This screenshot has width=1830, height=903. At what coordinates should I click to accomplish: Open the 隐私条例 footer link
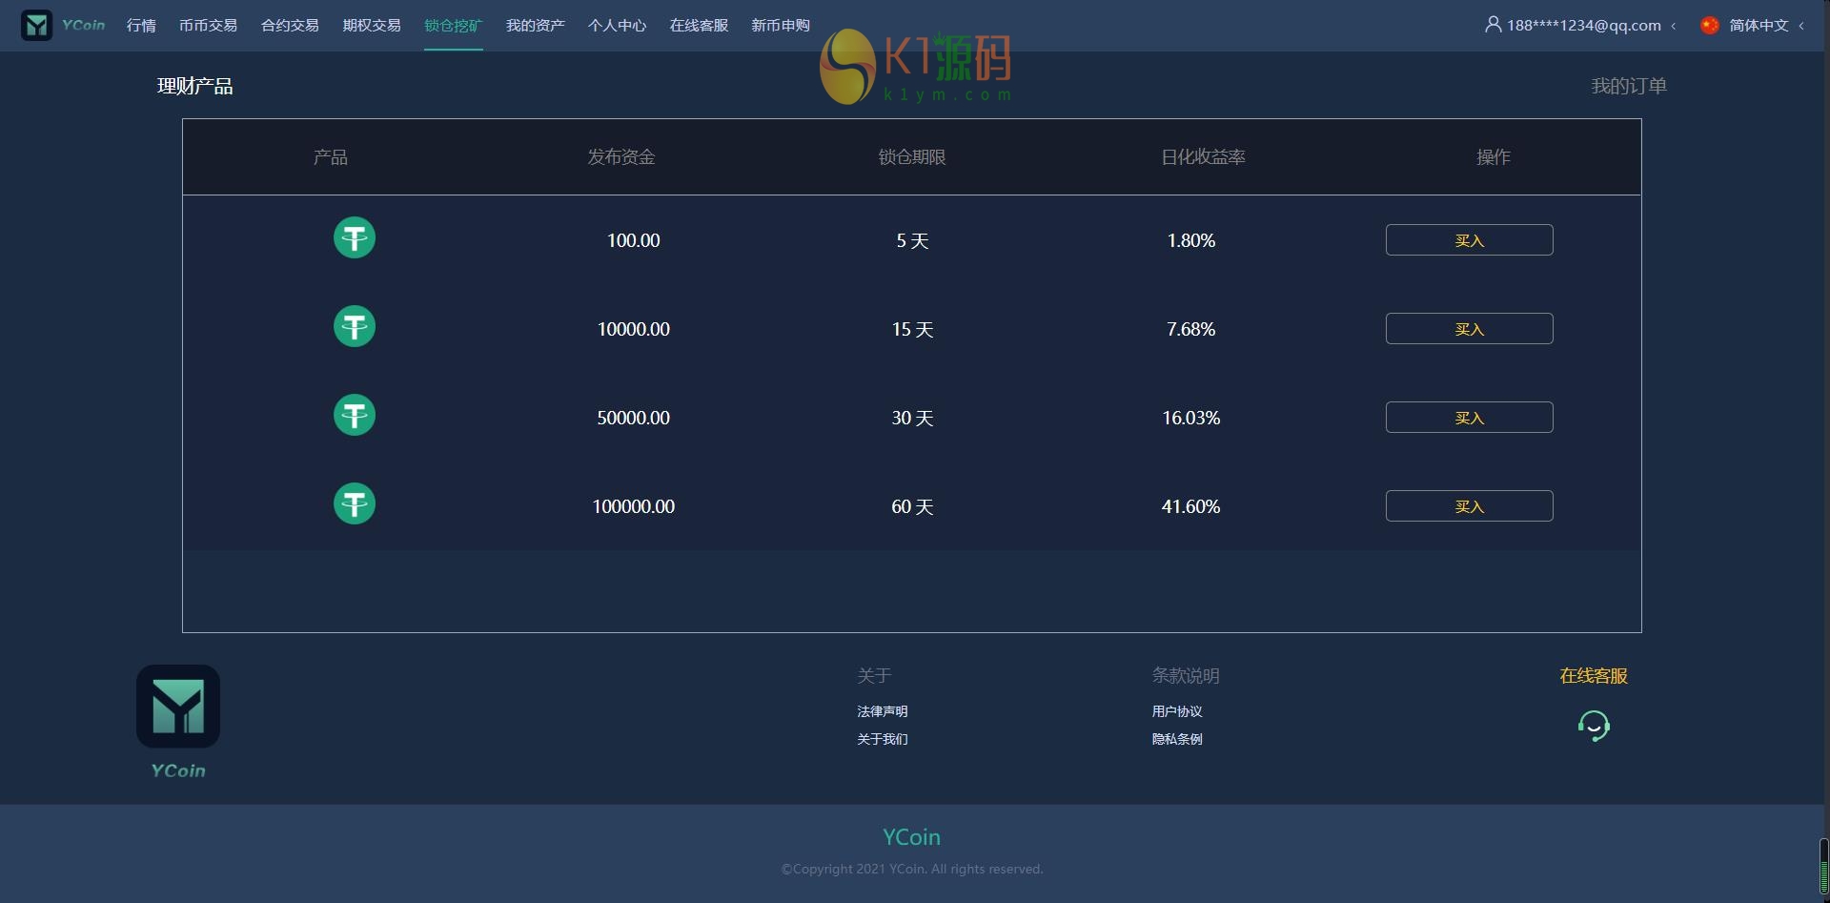[1177, 739]
